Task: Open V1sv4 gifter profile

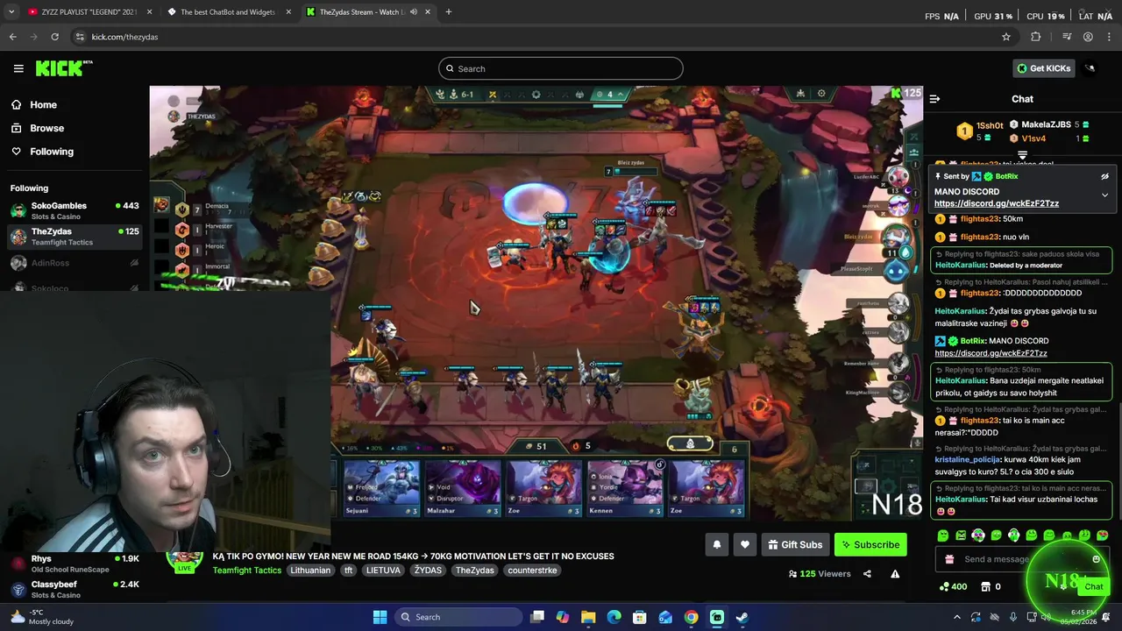Action: click(1033, 138)
